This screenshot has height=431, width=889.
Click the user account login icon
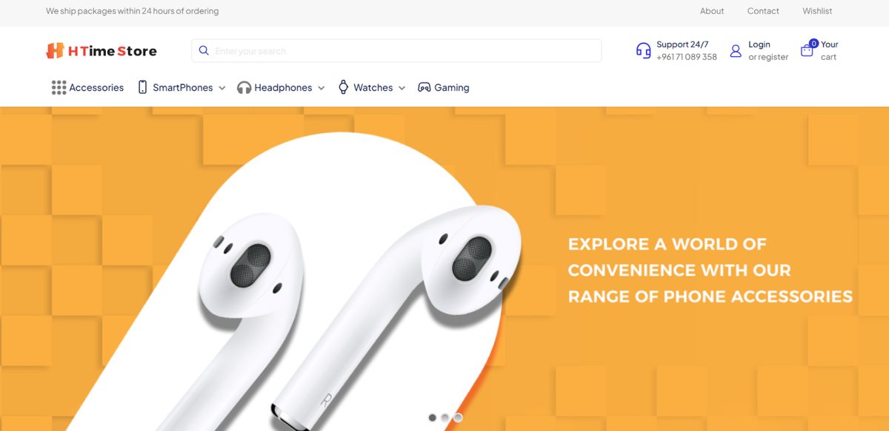click(x=736, y=51)
